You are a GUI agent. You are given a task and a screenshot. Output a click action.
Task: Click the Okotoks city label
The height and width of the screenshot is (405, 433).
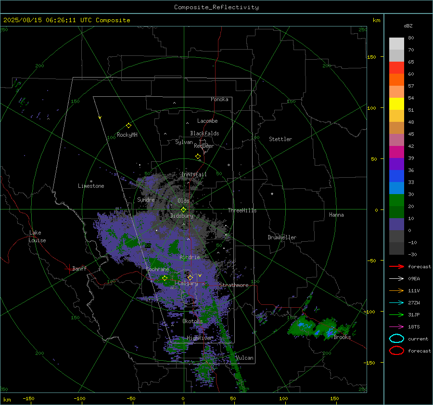click(192, 321)
